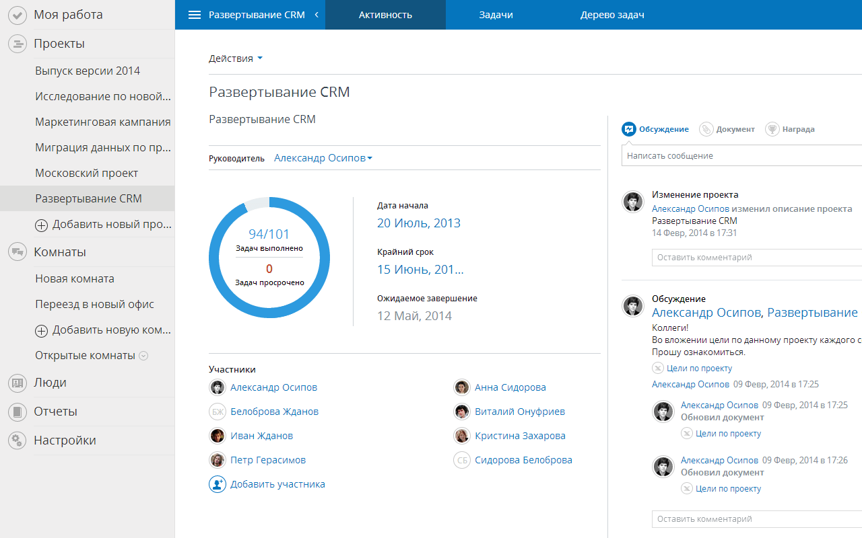862x538 pixels.
Task: Click the Обсуждение discussion icon
Action: tap(629, 129)
